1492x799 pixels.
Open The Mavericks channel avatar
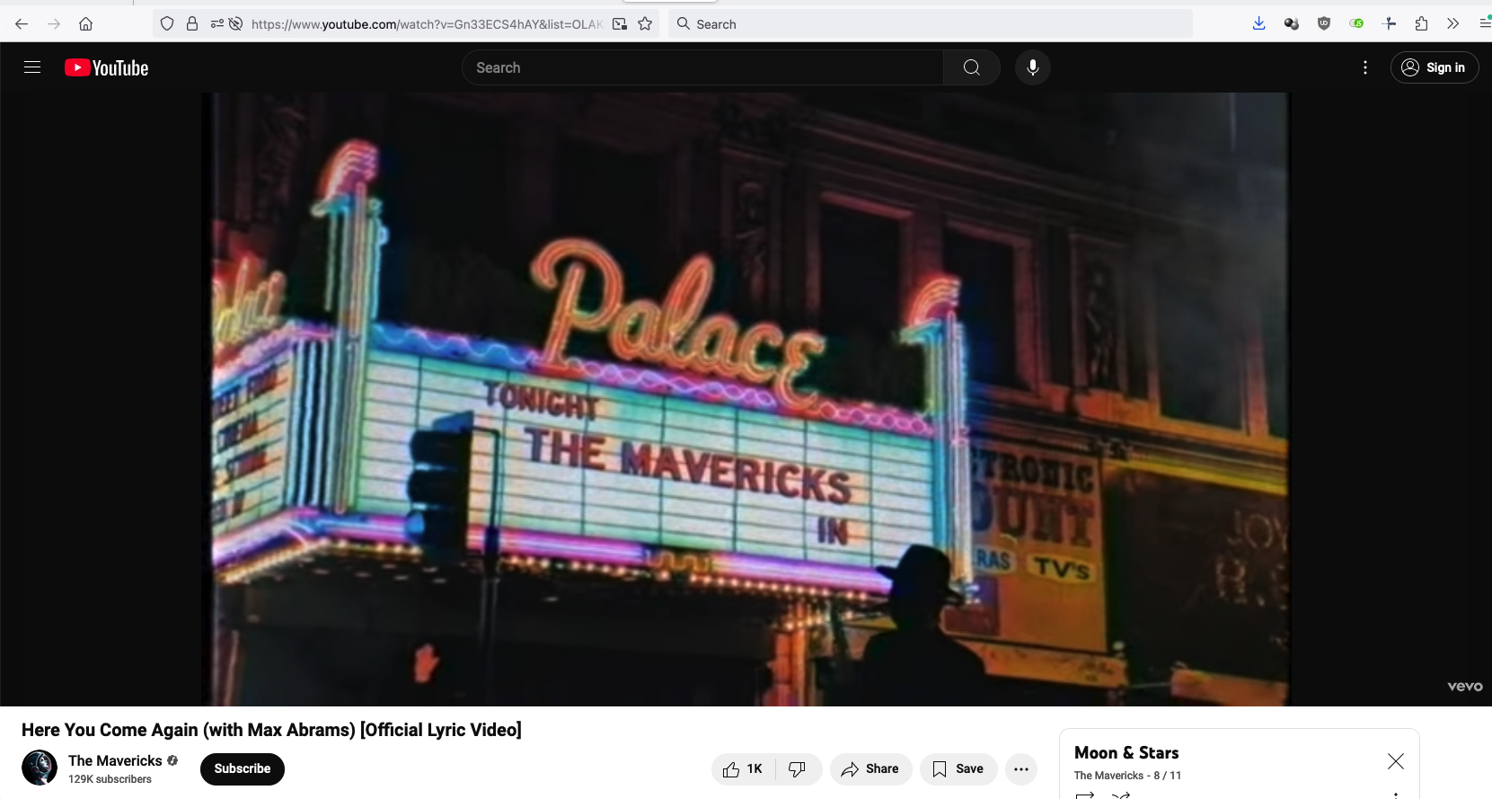click(40, 768)
